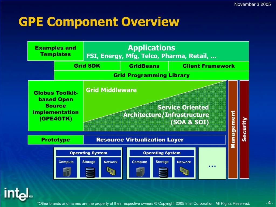Click the Security vertical bar
This screenshot has width=276, height=207.
(244, 130)
